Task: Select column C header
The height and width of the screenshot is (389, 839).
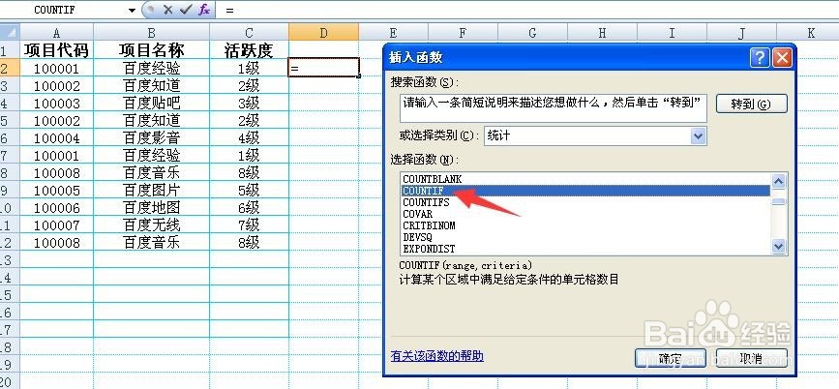Action: (249, 33)
